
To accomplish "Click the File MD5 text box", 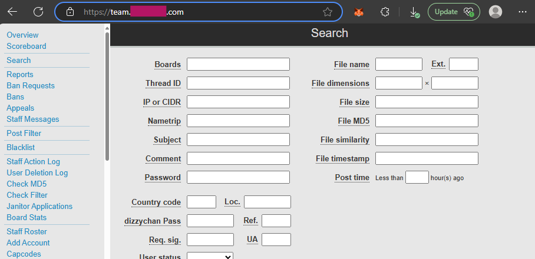I will click(427, 121).
